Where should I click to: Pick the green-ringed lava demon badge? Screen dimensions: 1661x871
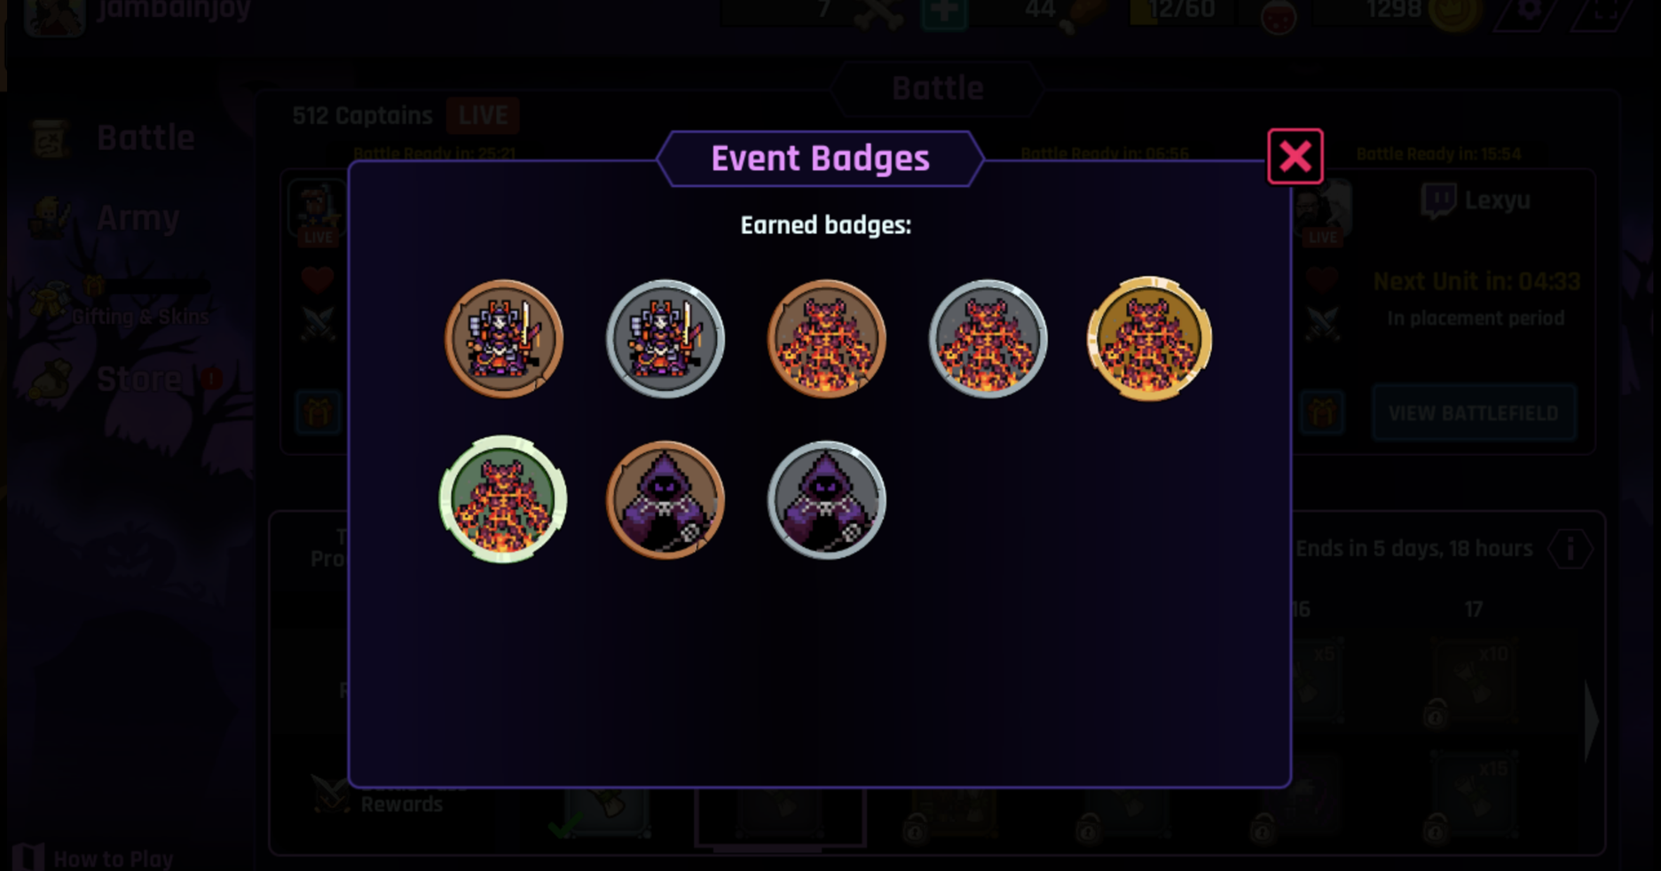(503, 499)
